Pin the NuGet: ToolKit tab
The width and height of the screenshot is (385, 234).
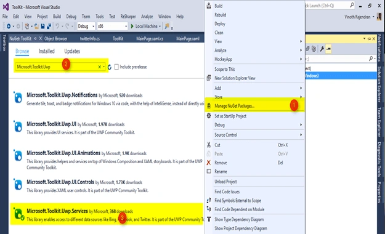point(35,39)
